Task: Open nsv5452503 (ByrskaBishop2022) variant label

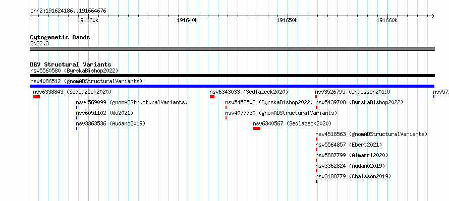Action: pos(269,102)
